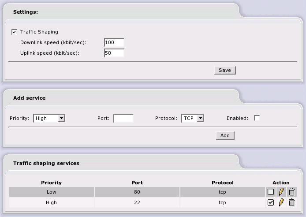Enable the Low priority port 80 service

[x=271, y=192]
